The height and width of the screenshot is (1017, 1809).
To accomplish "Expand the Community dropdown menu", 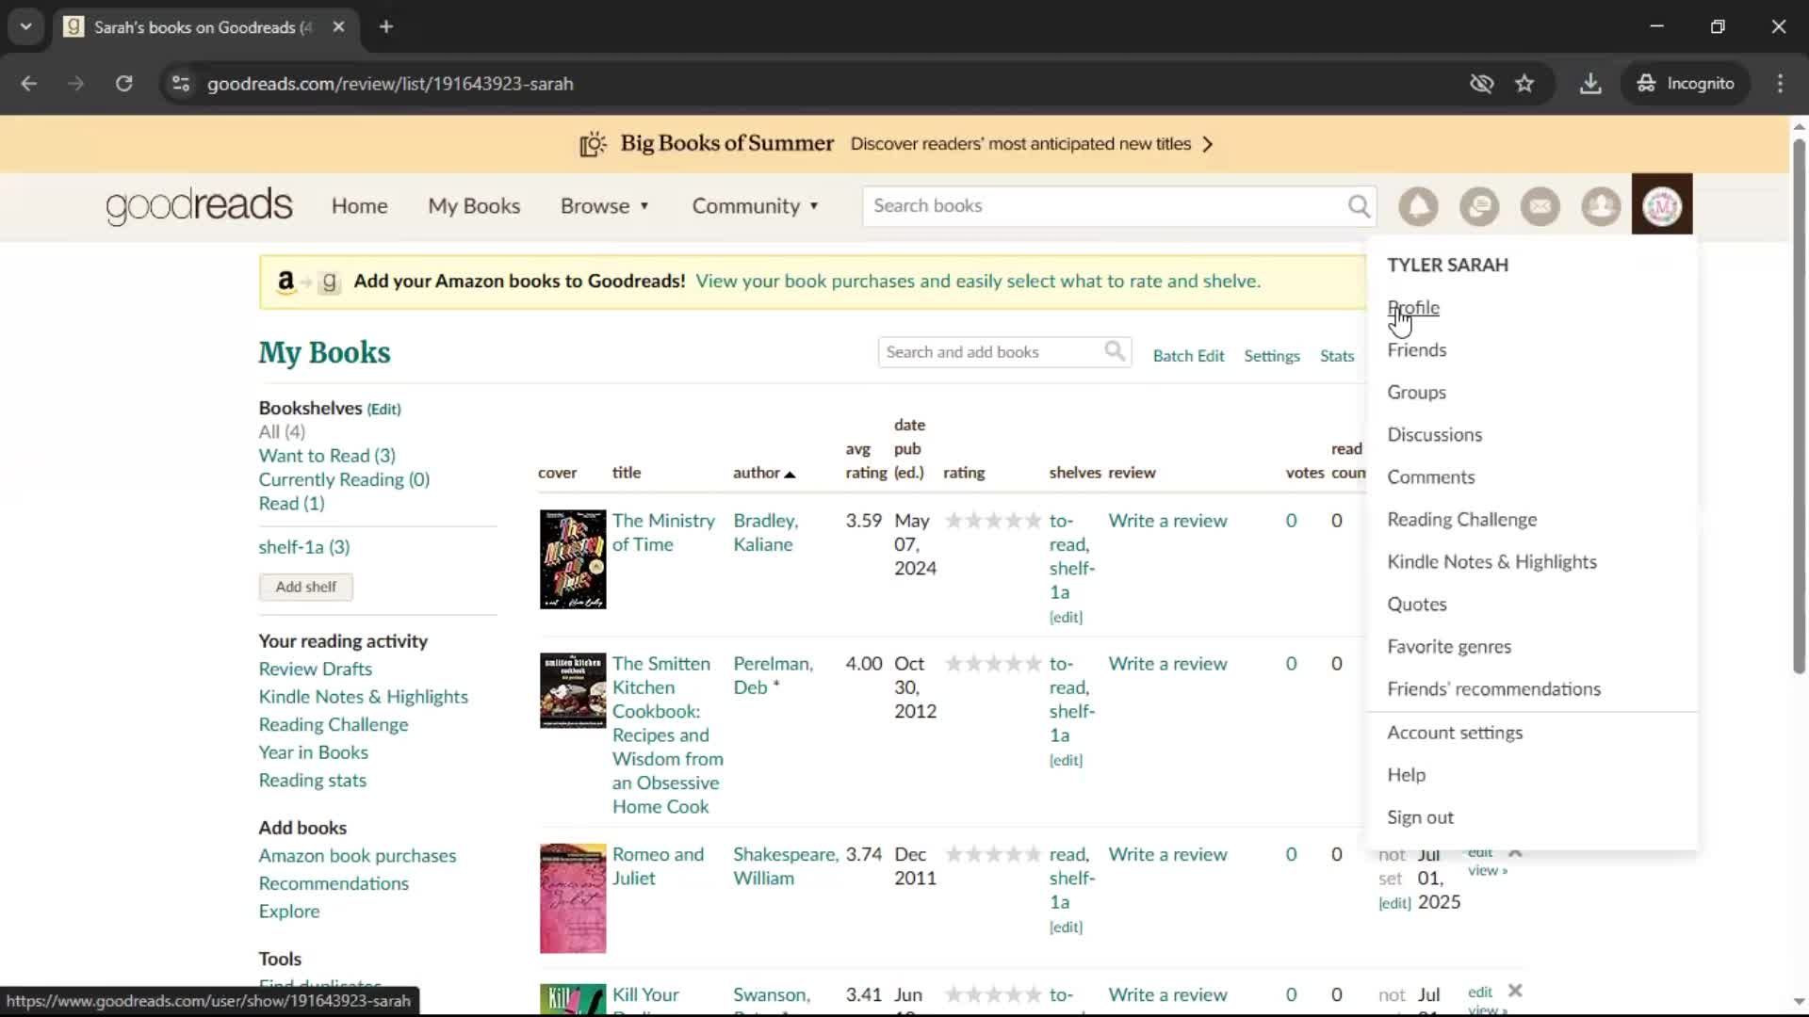I will (755, 205).
